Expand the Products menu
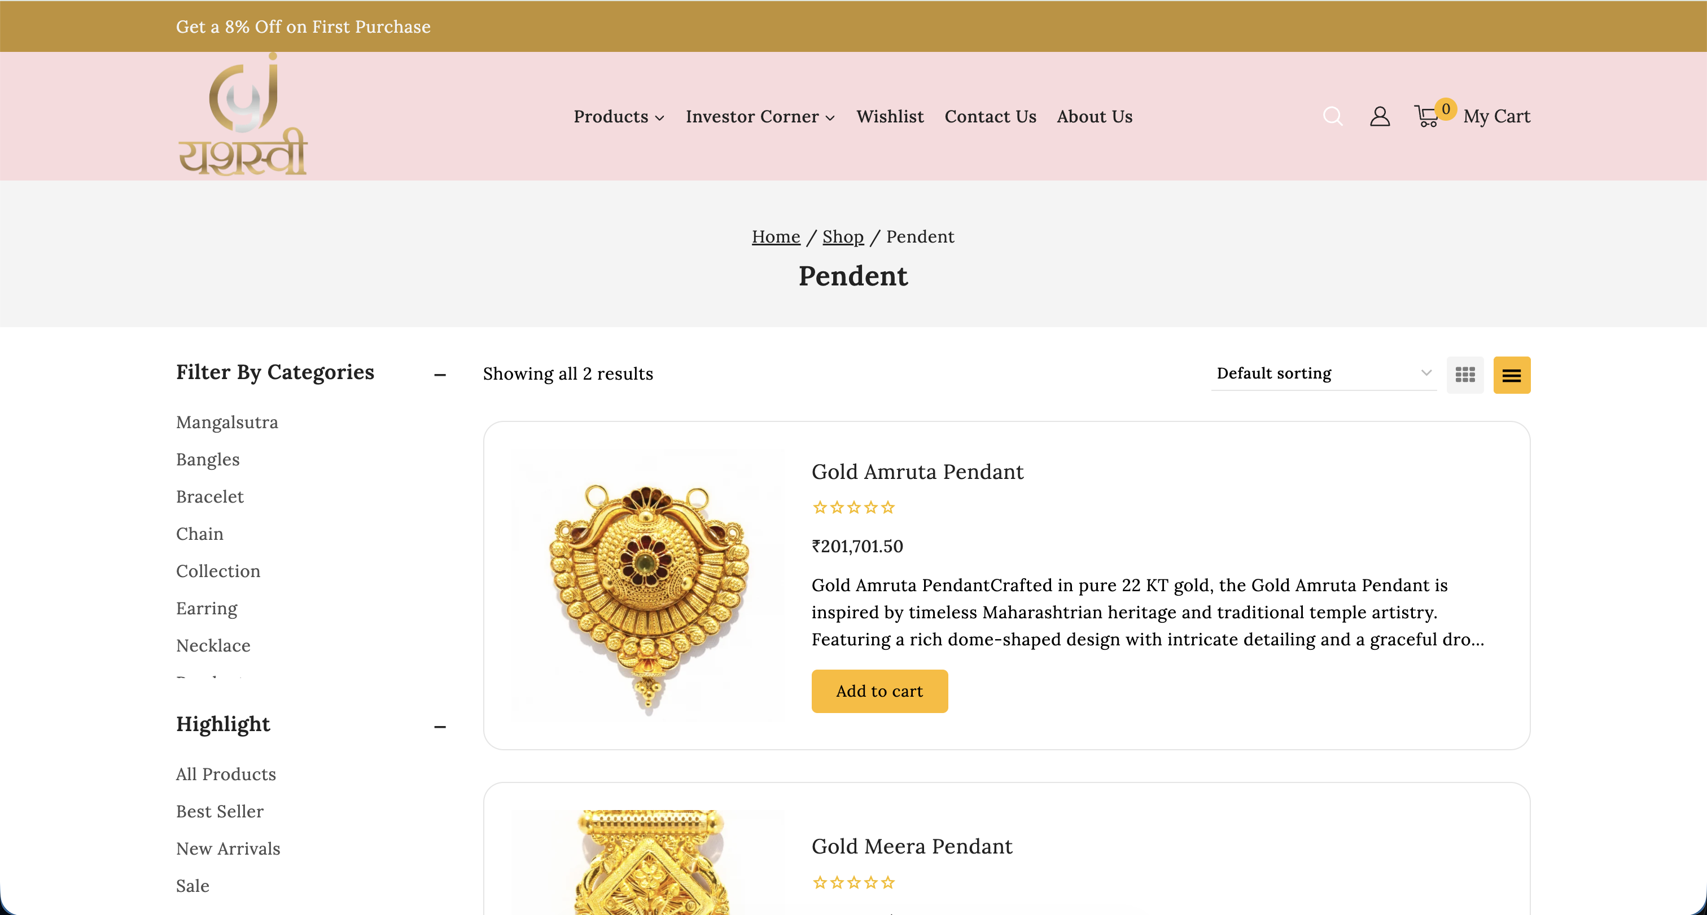Viewport: 1707px width, 915px height. pyautogui.click(x=618, y=117)
